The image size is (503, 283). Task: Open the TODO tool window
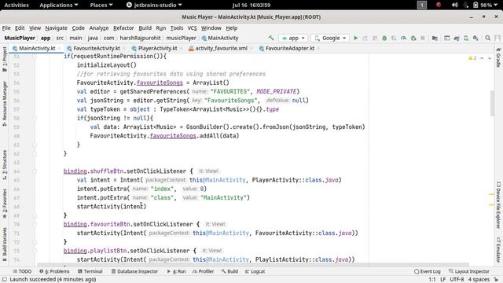click(x=22, y=271)
